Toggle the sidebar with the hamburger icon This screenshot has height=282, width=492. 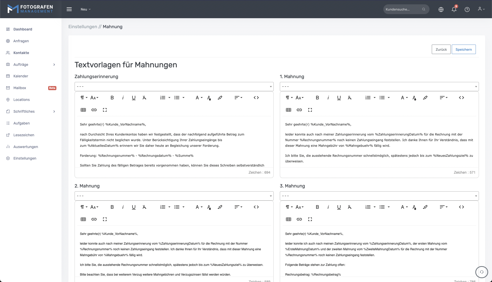click(69, 9)
